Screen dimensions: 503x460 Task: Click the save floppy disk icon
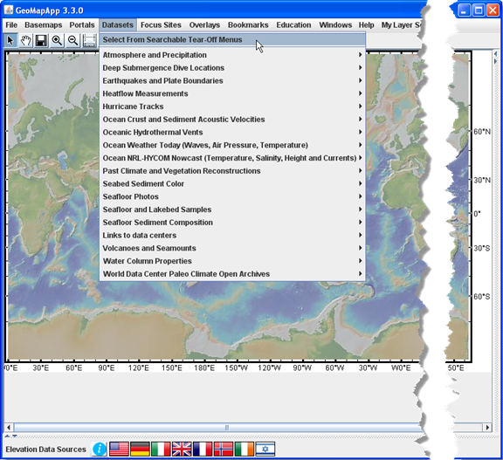(x=41, y=41)
